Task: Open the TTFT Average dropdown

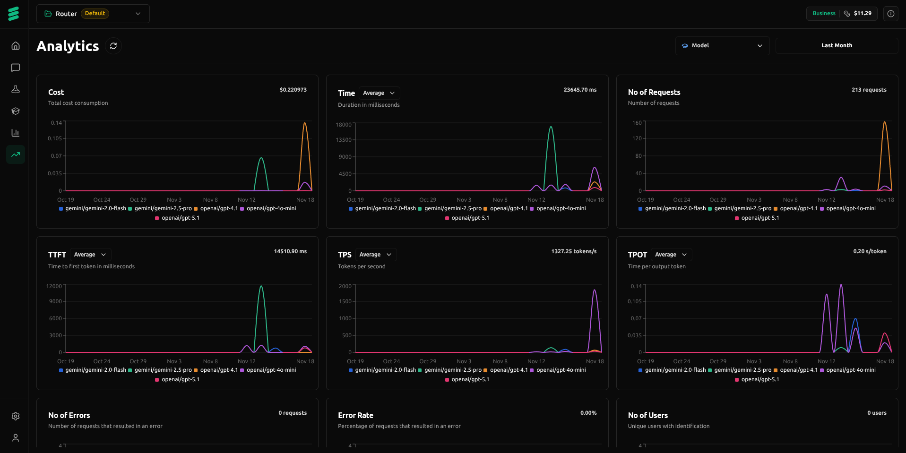Action: 90,255
